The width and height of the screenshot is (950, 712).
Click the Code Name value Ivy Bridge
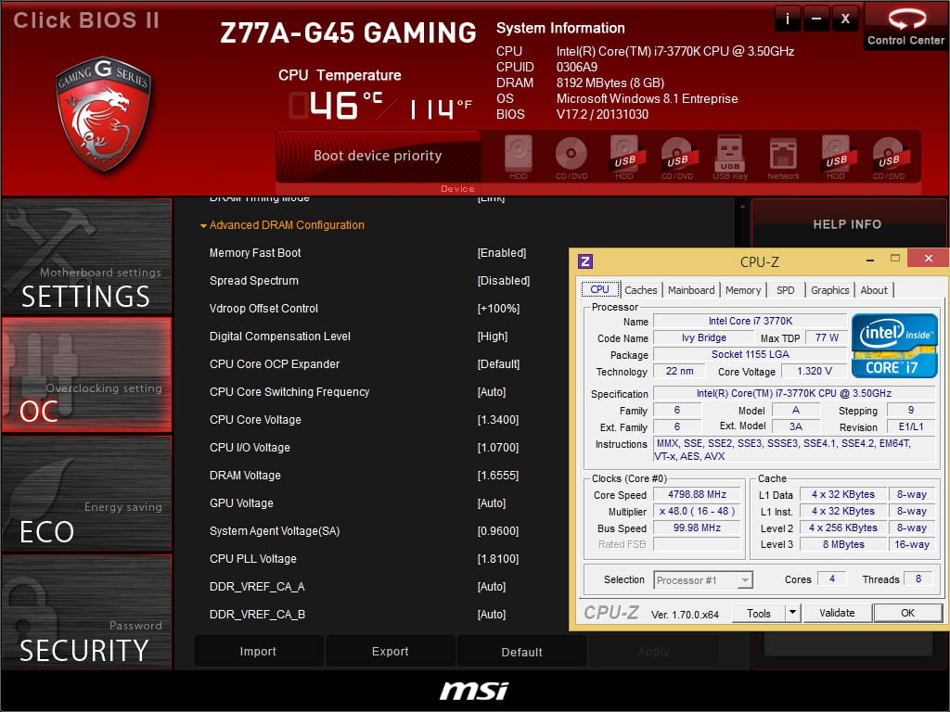click(x=703, y=337)
